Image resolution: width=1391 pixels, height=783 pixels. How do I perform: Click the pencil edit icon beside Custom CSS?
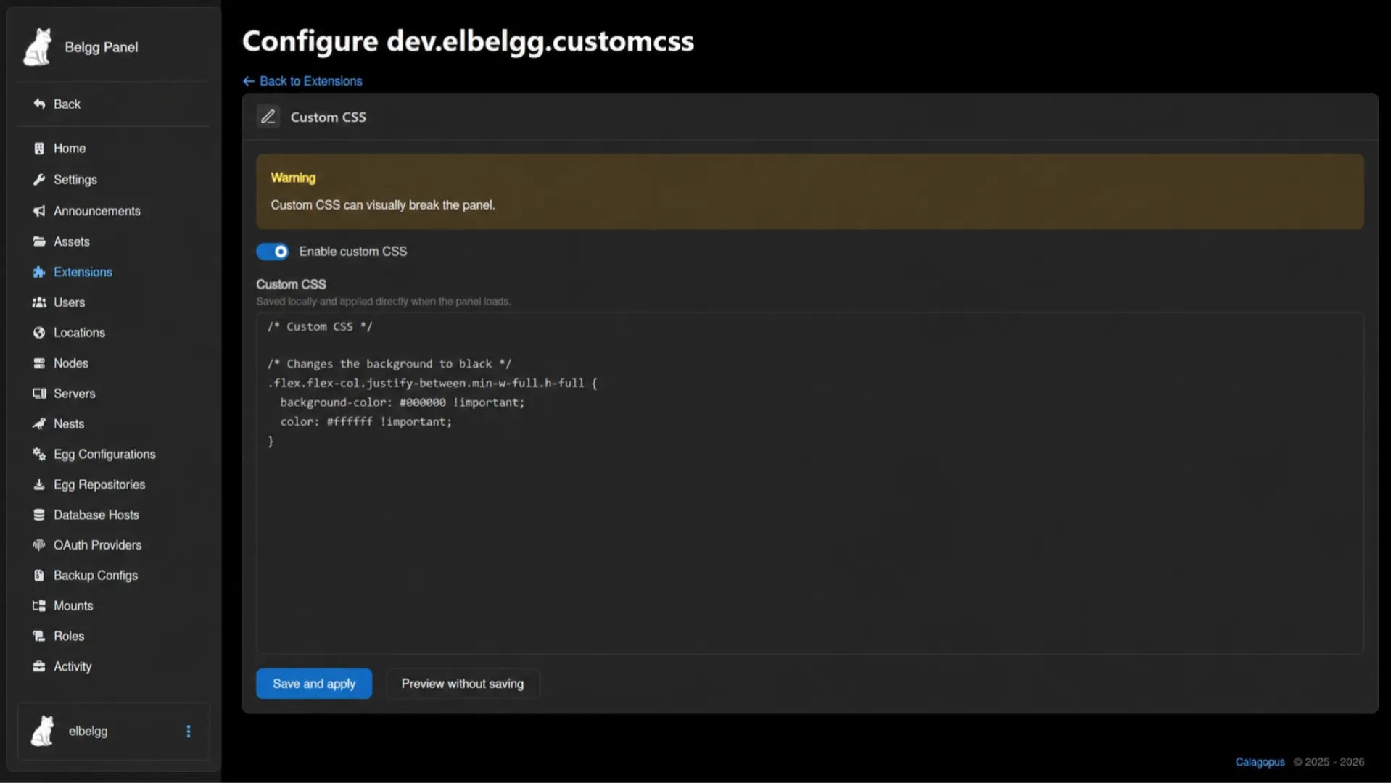click(268, 117)
